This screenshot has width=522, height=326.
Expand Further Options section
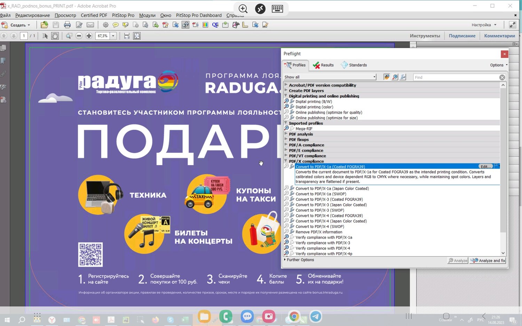(299, 260)
